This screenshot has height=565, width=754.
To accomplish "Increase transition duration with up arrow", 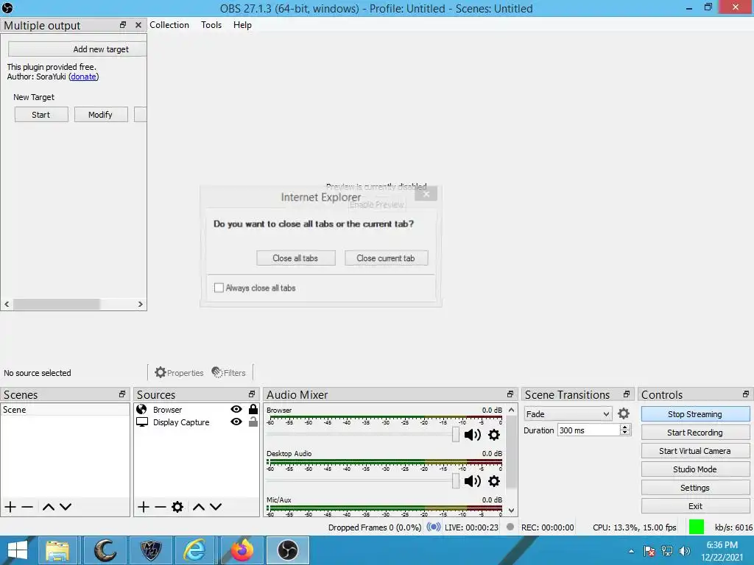I will coord(624,427).
